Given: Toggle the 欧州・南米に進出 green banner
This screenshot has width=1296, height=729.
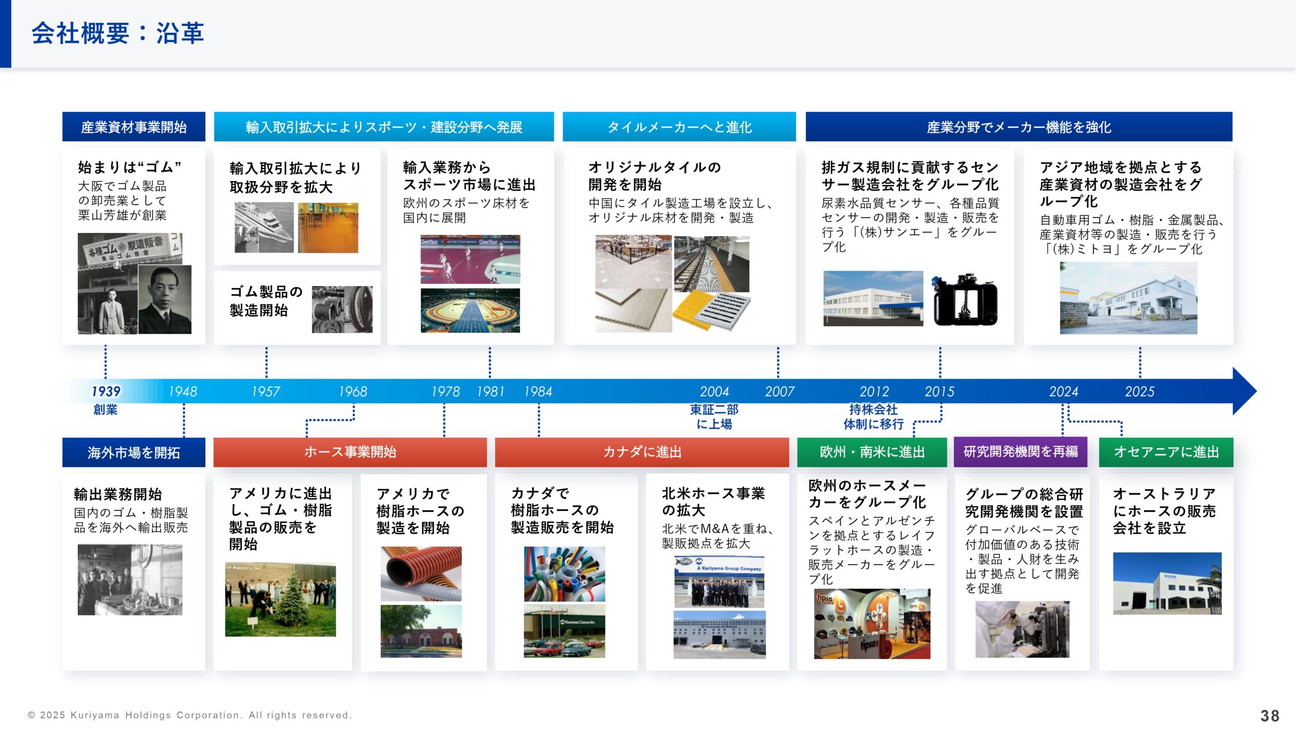Looking at the screenshot, I should point(872,452).
